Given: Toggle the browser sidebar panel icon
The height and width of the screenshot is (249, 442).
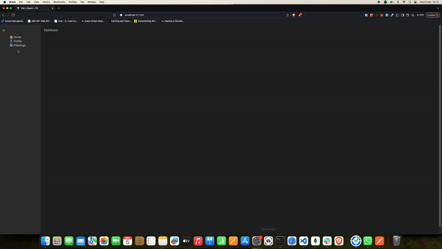Looking at the screenshot, I should point(403,15).
